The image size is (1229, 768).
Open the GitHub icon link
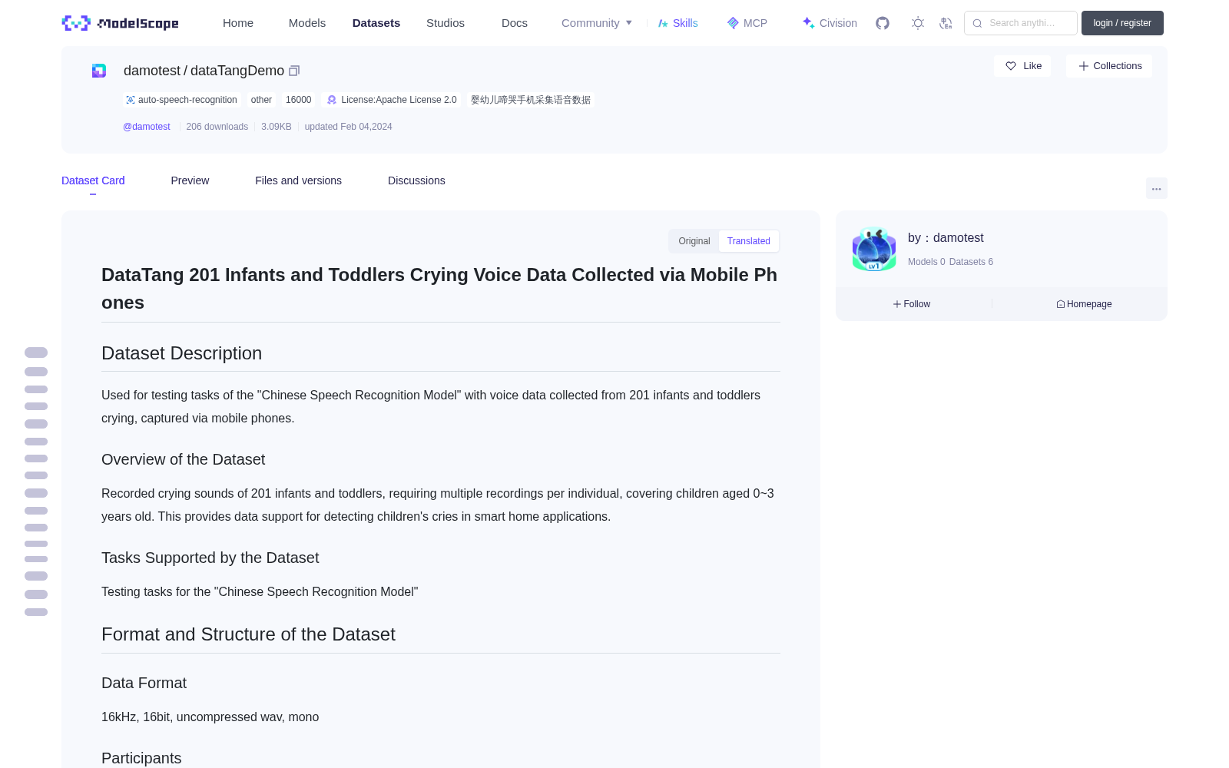883,23
